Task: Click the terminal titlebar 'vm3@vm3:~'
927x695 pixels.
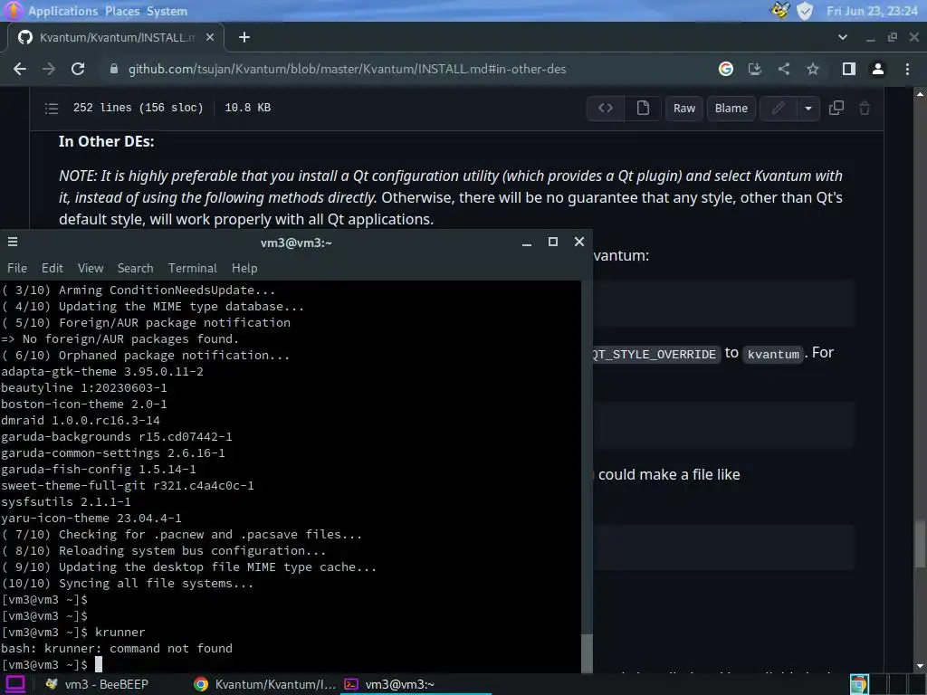Action: [x=296, y=243]
